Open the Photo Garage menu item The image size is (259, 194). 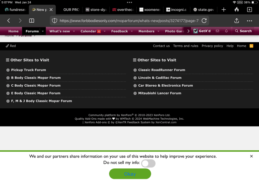click(175, 31)
